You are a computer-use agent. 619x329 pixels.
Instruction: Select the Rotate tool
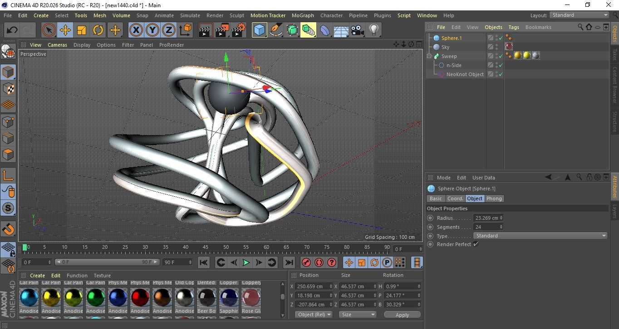pyautogui.click(x=98, y=30)
